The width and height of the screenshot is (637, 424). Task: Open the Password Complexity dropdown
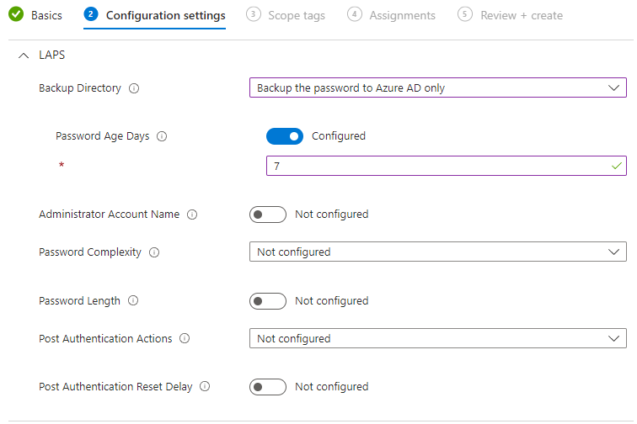pos(437,252)
